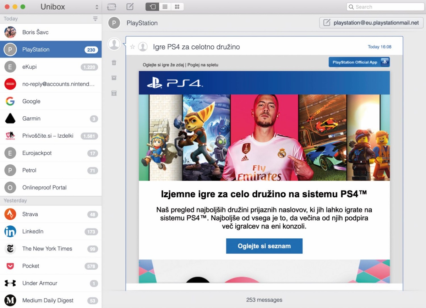The height and width of the screenshot is (308, 426).
Task: Switch to grid attachments view mode
Action: [177, 7]
